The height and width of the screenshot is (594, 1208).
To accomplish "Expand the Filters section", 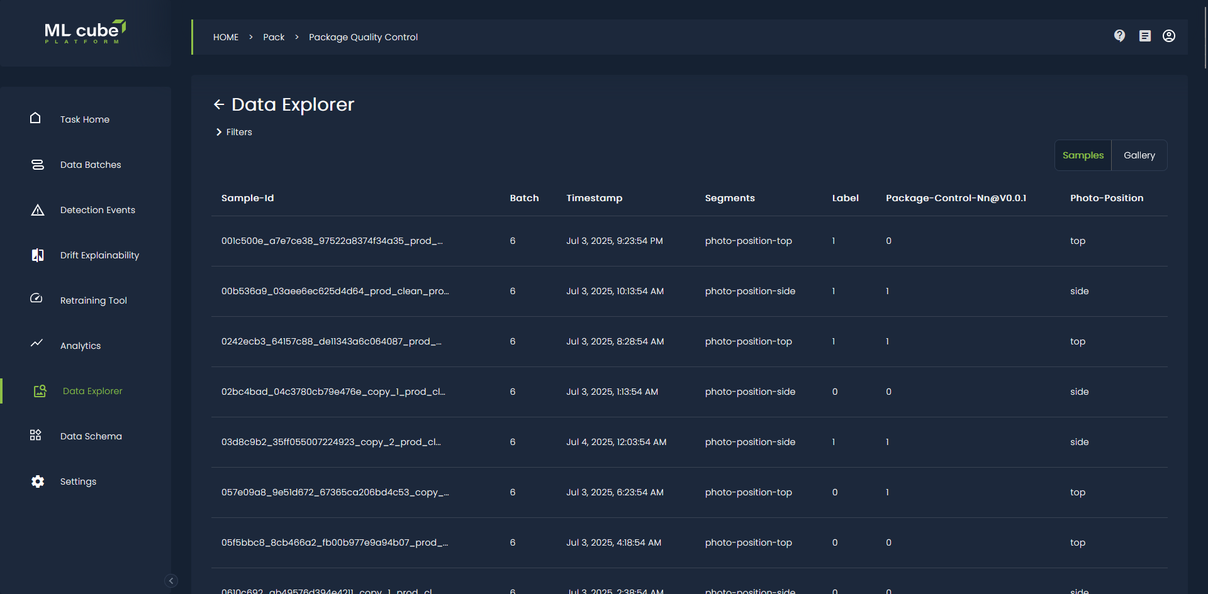I will pos(234,132).
